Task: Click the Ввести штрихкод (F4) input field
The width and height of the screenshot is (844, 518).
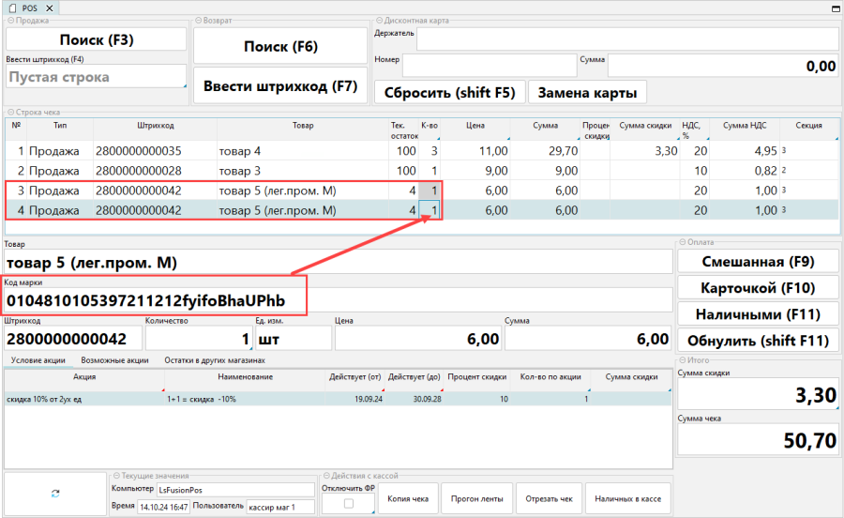Action: tap(94, 77)
